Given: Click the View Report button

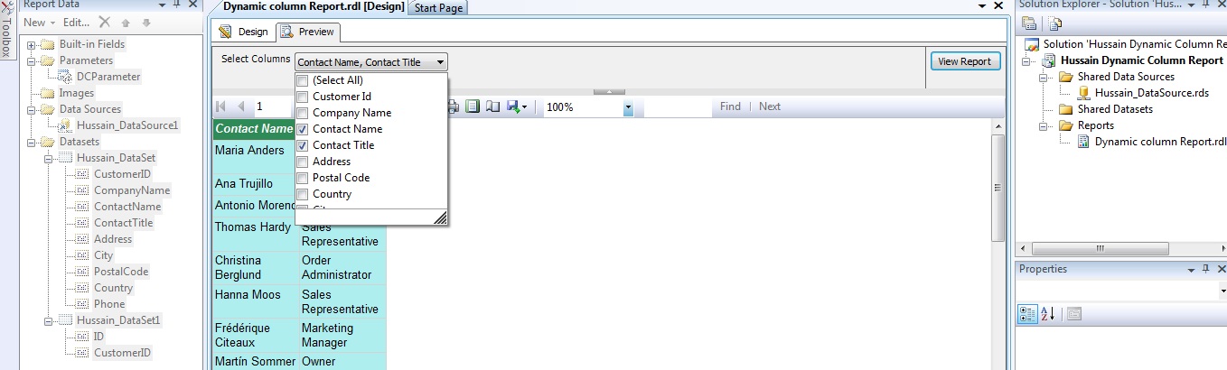Looking at the screenshot, I should (965, 61).
